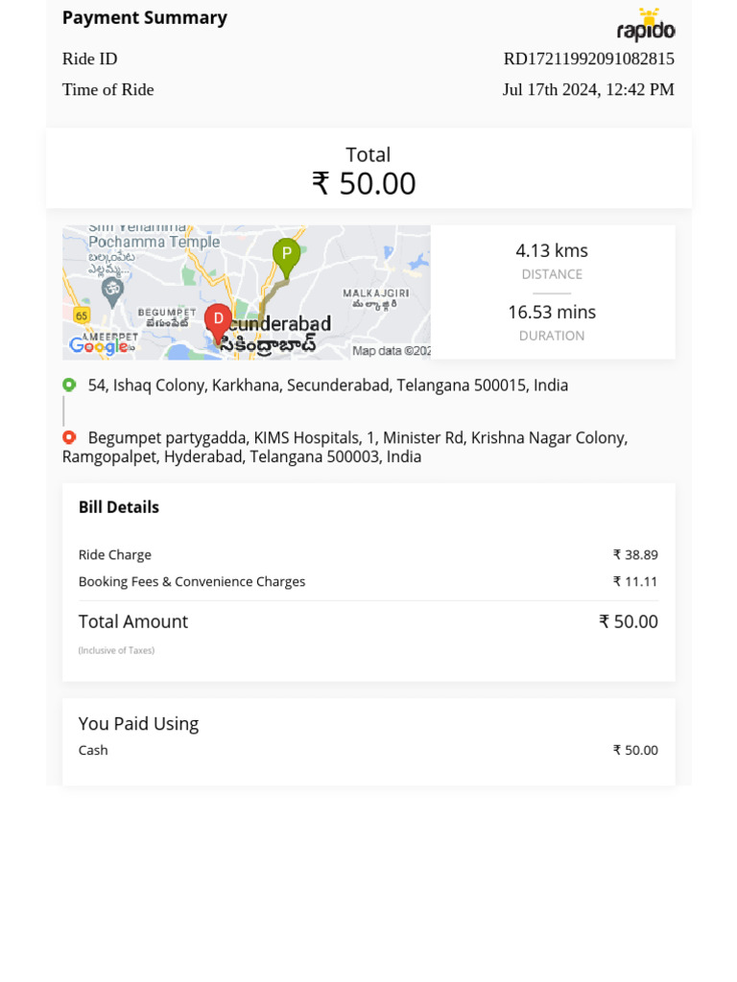
Task: Click the 16.53 mins duration value
Action: 552,312
